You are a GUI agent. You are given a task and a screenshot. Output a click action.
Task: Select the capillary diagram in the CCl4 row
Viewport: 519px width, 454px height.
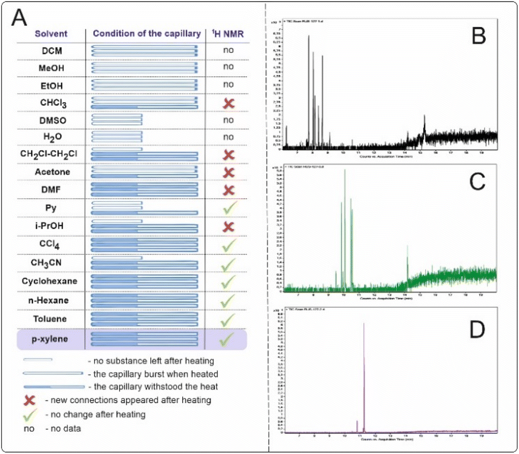pos(145,245)
